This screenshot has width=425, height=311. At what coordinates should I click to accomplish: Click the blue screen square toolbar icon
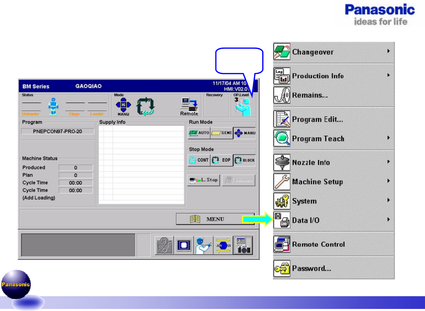coord(184,245)
